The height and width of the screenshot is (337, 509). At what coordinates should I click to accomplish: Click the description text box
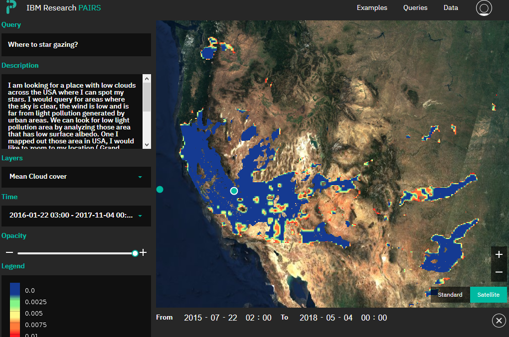72,112
